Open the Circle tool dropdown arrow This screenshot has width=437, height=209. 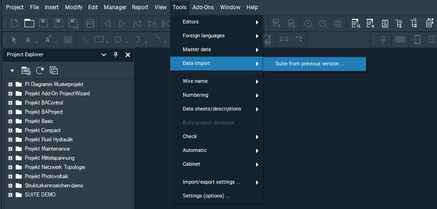(x=127, y=42)
